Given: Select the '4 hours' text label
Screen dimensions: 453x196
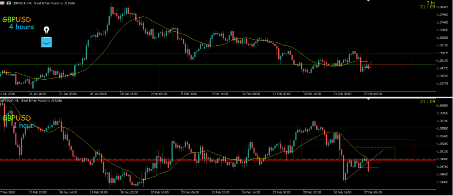Looking at the screenshot, I should click(21, 27).
